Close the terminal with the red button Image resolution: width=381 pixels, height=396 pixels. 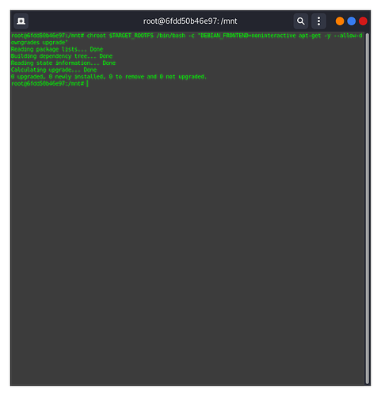(x=363, y=21)
